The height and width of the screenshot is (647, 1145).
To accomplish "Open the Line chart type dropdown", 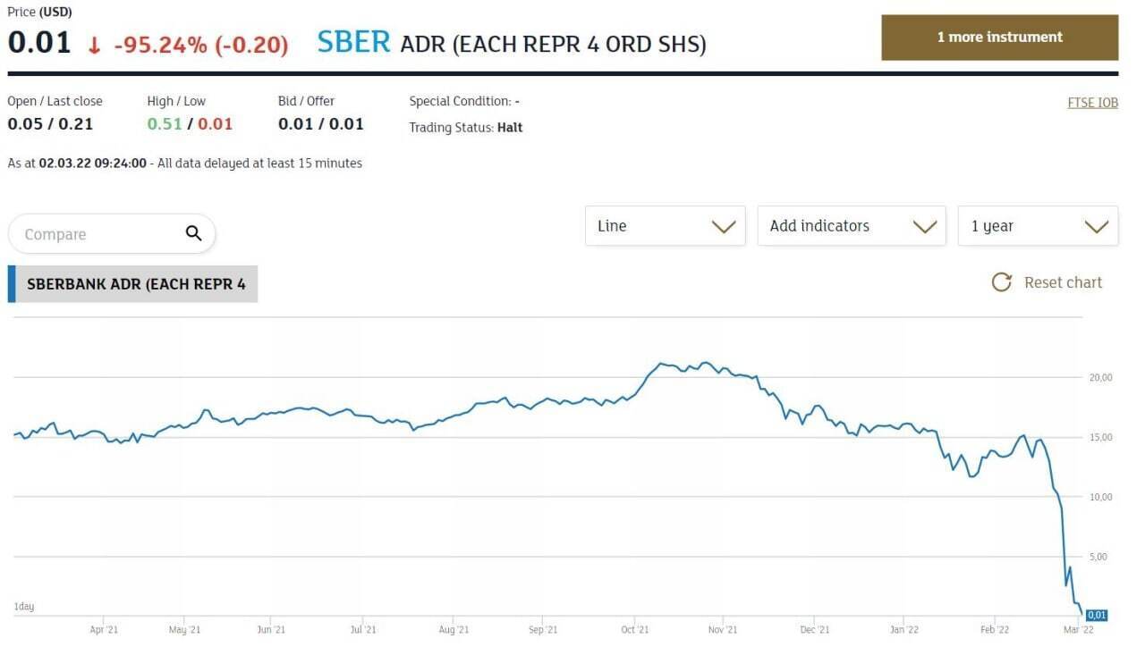I will click(665, 226).
